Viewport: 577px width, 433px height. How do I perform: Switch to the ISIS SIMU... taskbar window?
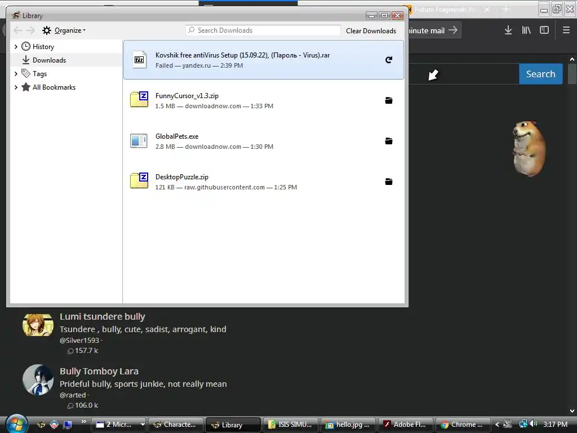290,425
